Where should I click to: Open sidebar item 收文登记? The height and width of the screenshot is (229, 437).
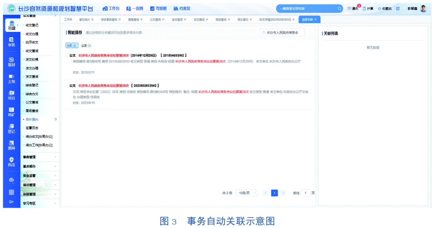(x=32, y=25)
